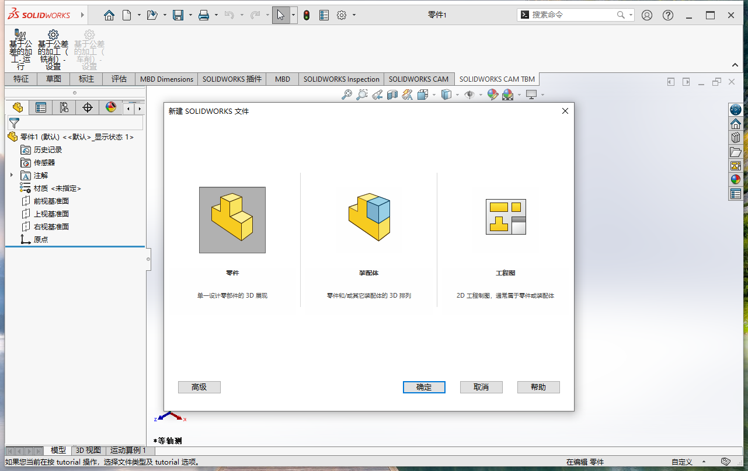Click the 帮助 button

click(538, 387)
